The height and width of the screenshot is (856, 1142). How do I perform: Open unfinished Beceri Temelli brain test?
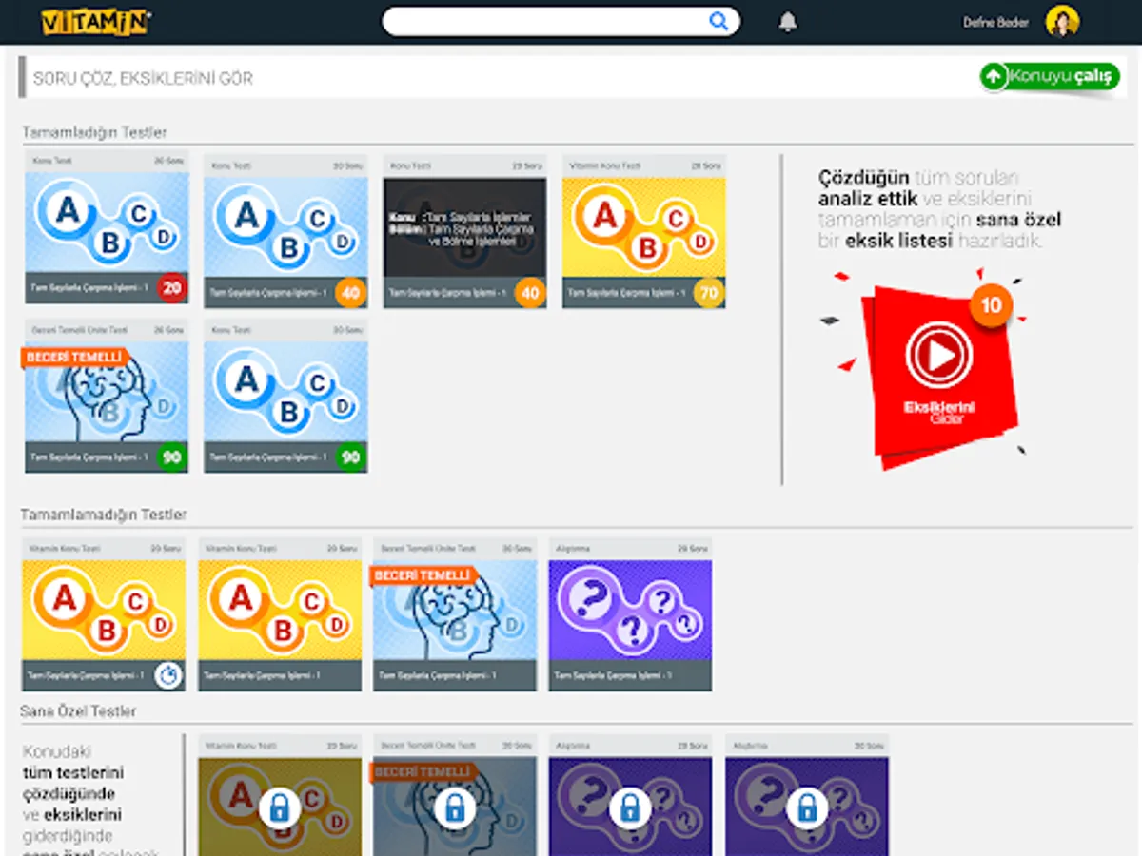[455, 614]
